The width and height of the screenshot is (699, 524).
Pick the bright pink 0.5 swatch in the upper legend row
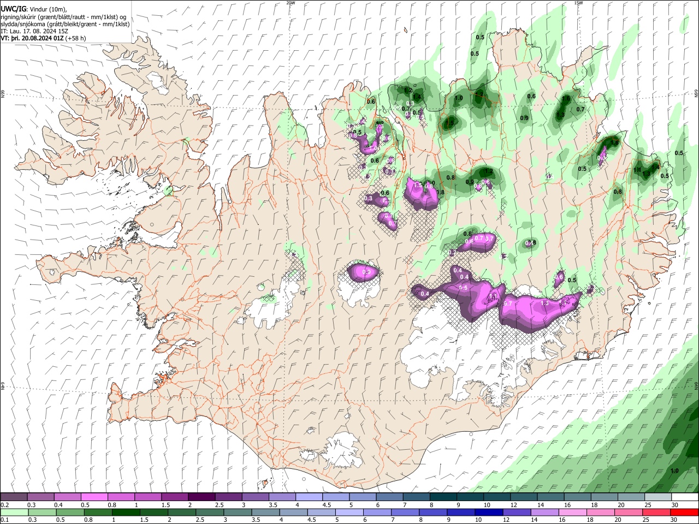(x=94, y=497)
